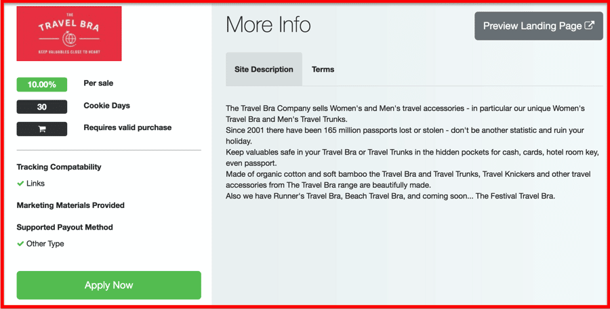
Task: Click the shopping cart icon badge
Action: [41, 129]
